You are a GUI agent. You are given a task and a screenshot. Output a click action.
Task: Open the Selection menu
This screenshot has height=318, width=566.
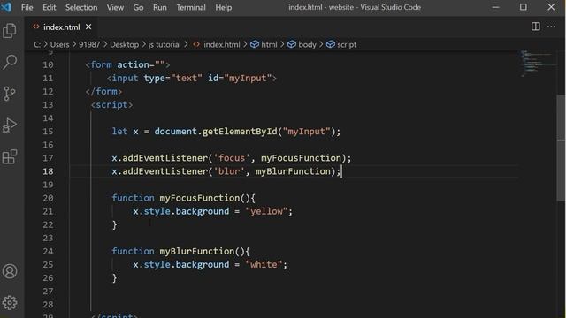[x=81, y=7]
